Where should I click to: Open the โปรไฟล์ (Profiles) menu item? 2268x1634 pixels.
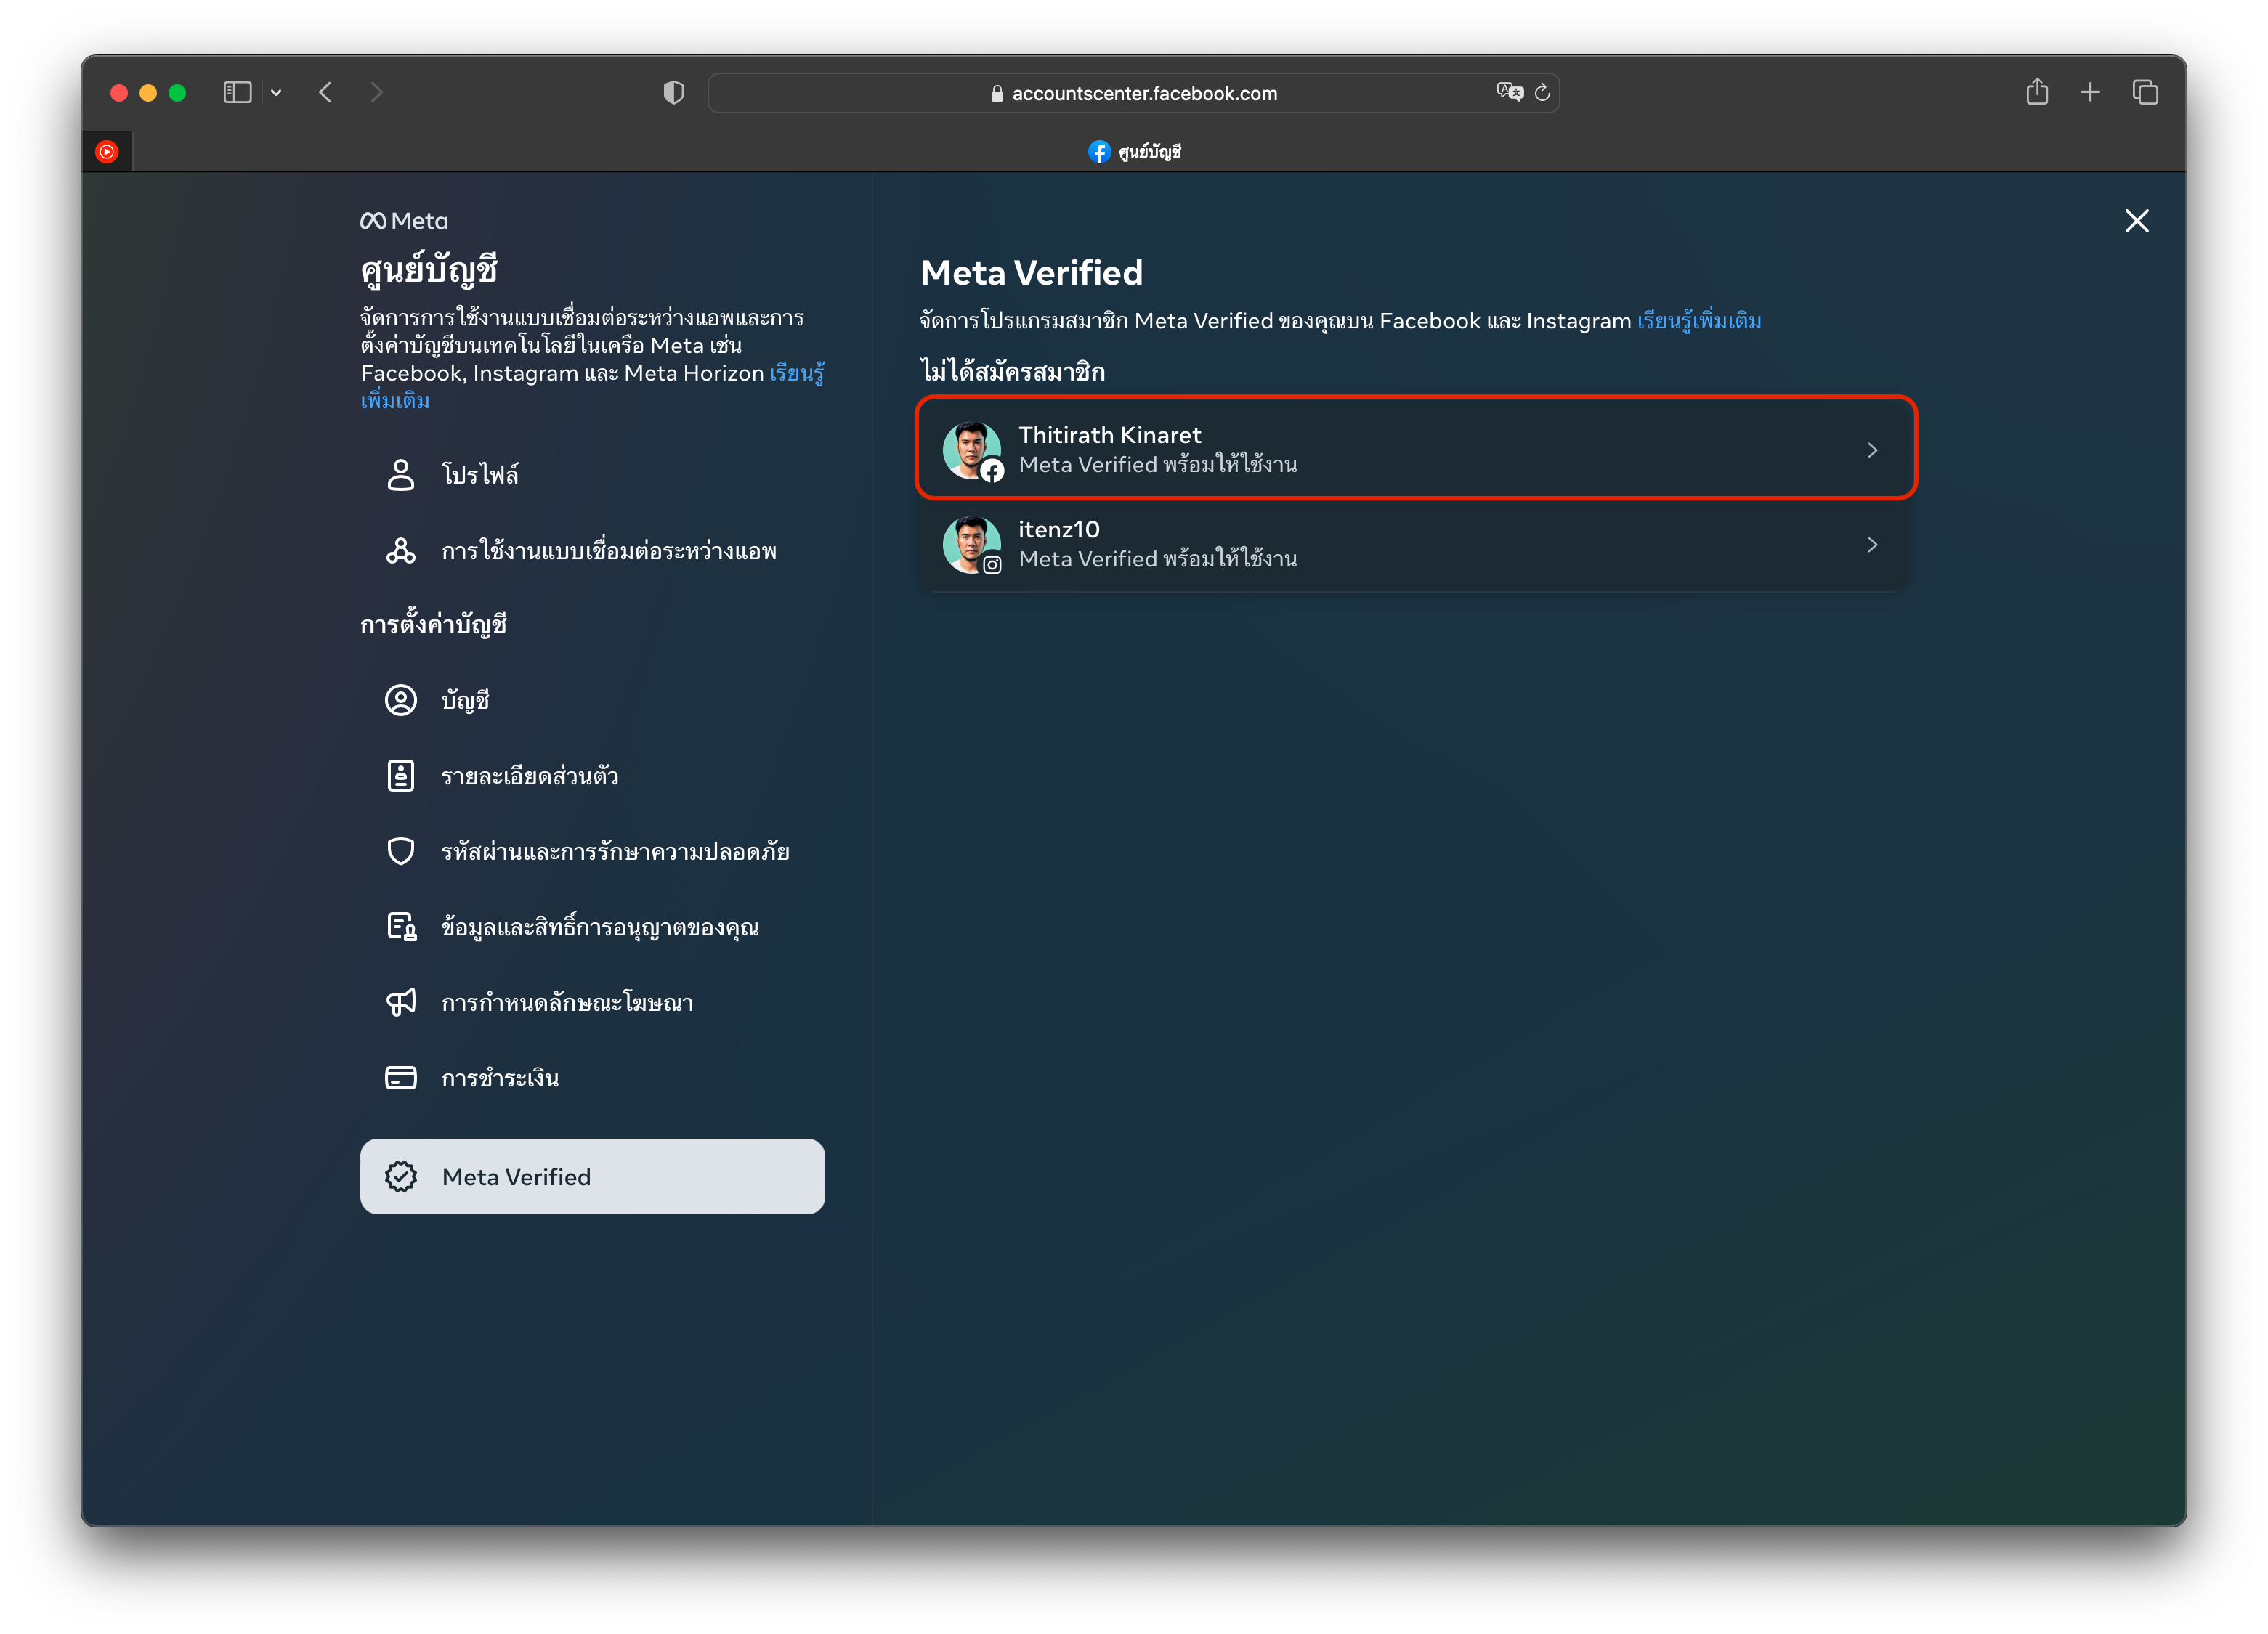click(480, 475)
